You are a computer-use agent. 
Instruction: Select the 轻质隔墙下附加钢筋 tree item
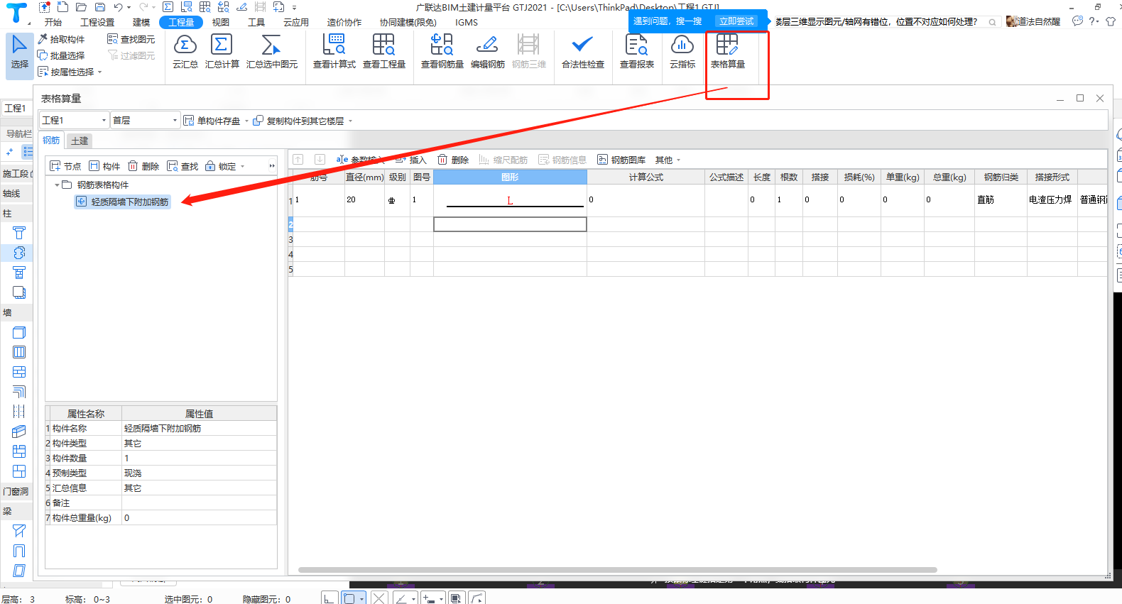point(123,202)
